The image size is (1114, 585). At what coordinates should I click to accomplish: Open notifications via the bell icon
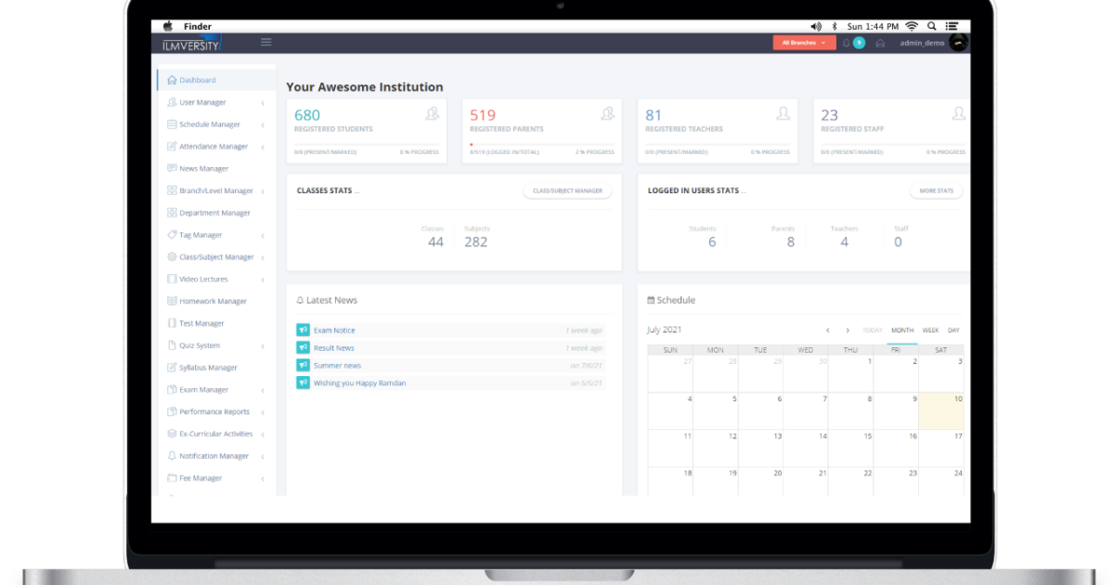coord(845,43)
